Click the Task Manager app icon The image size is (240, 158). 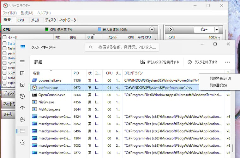pyautogui.click(x=23, y=47)
